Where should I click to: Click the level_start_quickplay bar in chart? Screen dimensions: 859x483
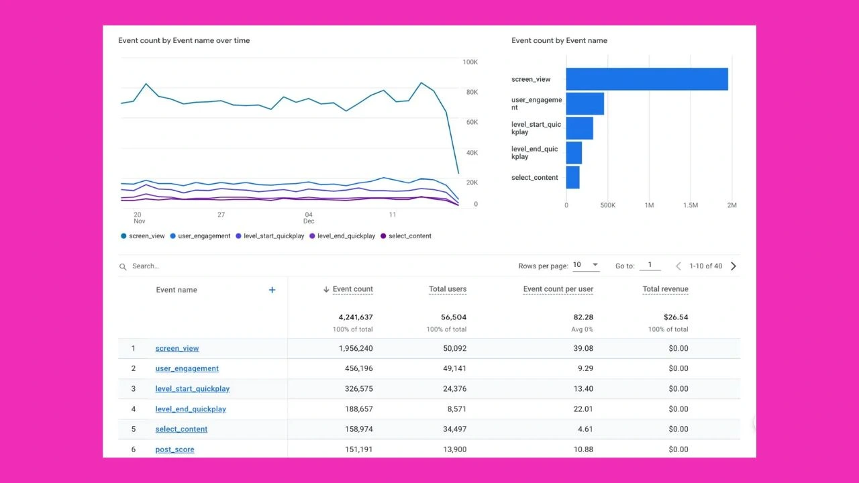pyautogui.click(x=580, y=128)
